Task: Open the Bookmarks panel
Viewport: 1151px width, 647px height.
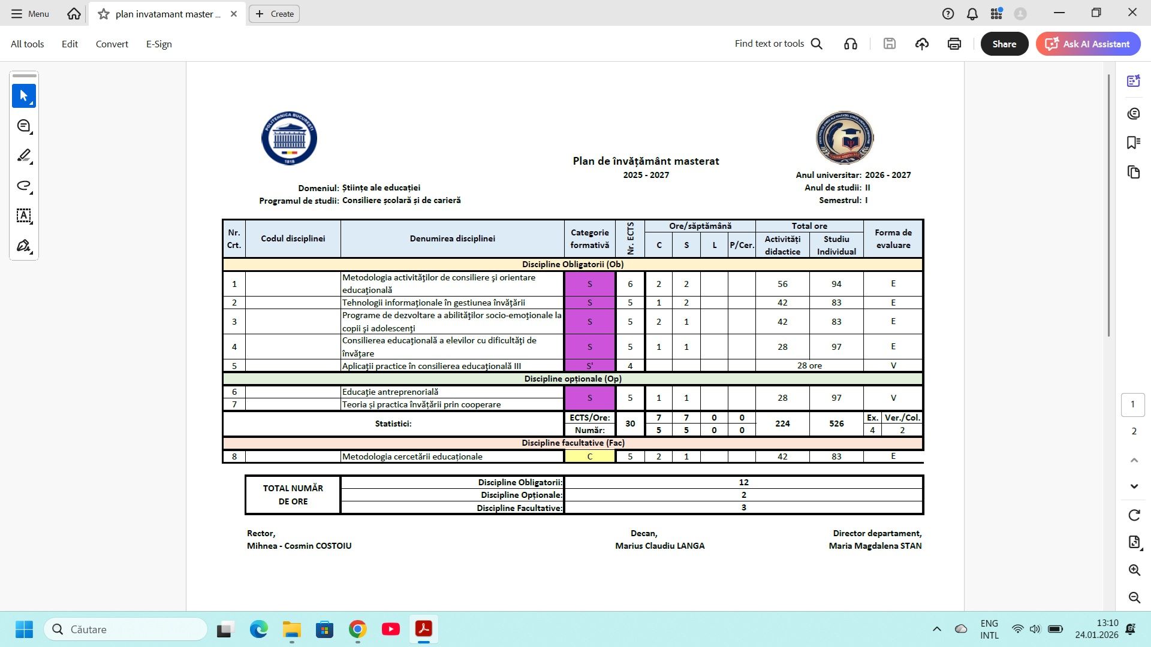Action: pyautogui.click(x=1134, y=142)
